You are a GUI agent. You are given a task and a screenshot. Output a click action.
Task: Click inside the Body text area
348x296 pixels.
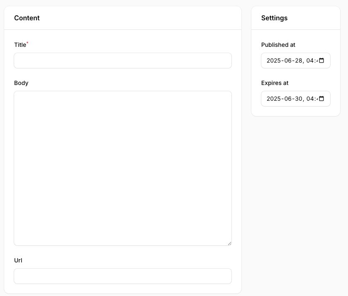click(123, 168)
